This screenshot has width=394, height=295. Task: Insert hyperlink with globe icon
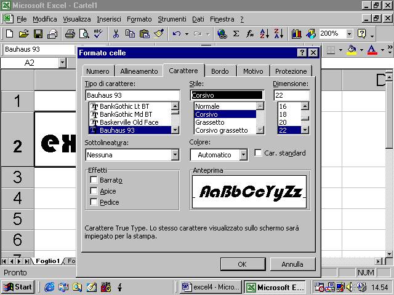click(x=222, y=34)
